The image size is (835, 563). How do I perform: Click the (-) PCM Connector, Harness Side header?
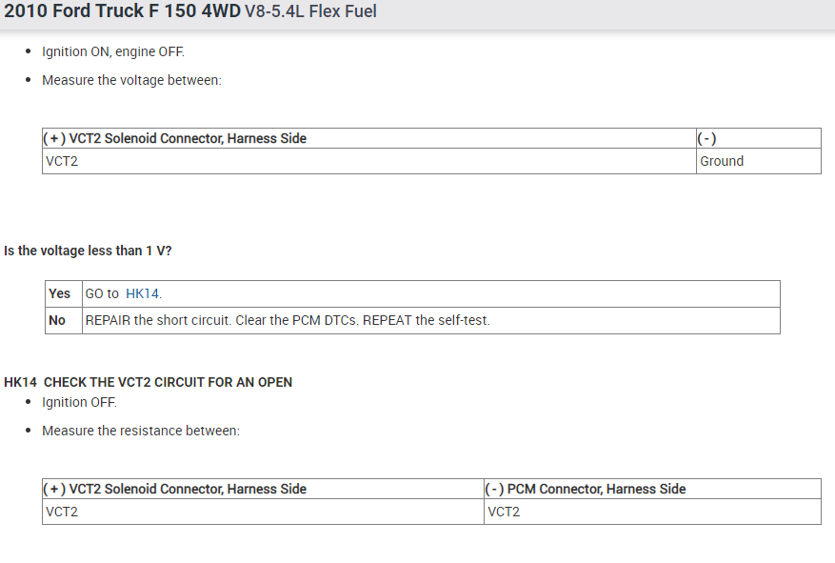[x=586, y=489]
